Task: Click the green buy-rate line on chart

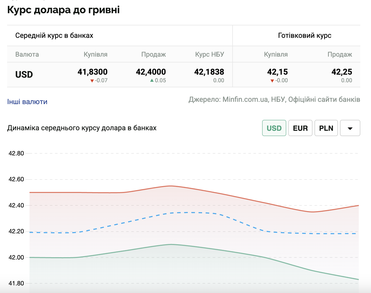Action: point(171,245)
